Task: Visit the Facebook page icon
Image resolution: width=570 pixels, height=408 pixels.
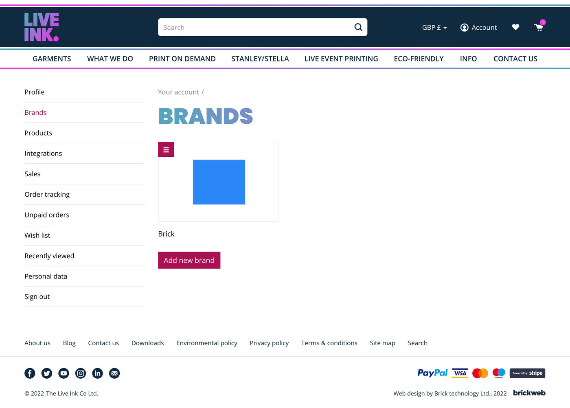Action: click(30, 373)
